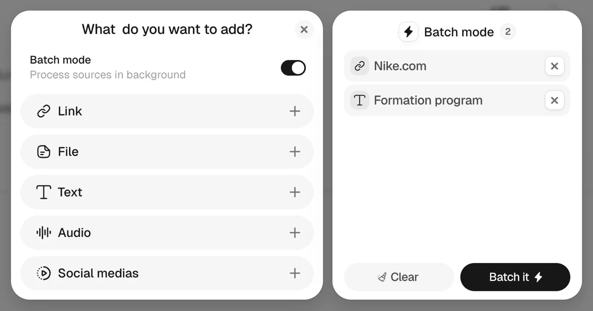Click plus to add Text
593x311 pixels.
pos(295,192)
